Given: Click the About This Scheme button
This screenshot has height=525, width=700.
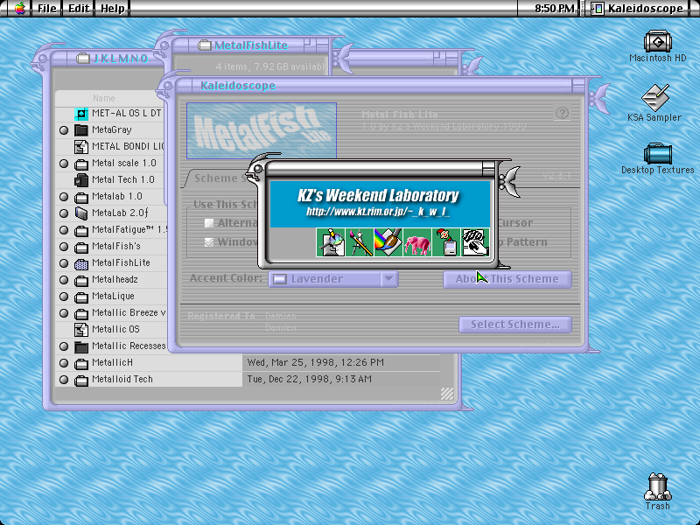Looking at the screenshot, I should (507, 279).
